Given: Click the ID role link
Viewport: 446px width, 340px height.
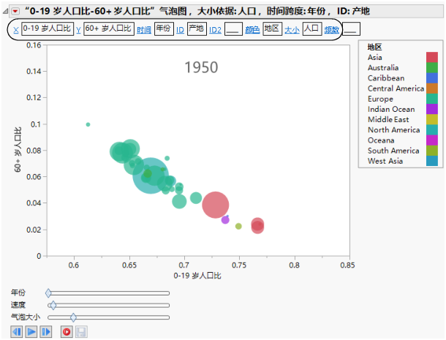Looking at the screenshot, I should click(x=180, y=30).
